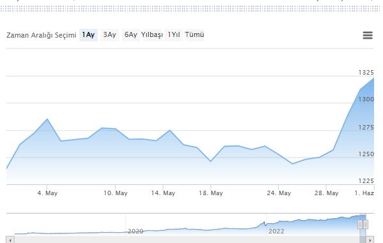Click the 2022 label in navigator
This screenshot has height=243, width=383.
click(x=276, y=231)
